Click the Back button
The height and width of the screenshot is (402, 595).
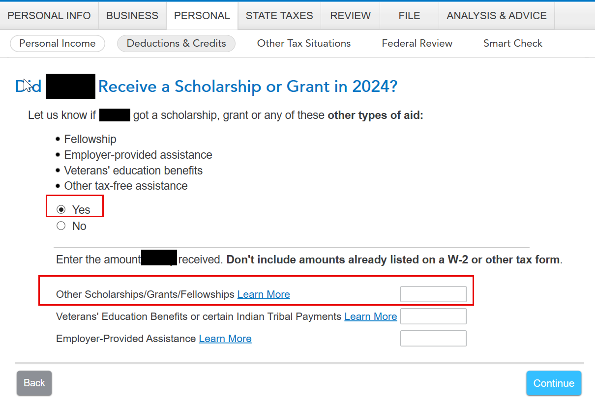click(x=34, y=383)
